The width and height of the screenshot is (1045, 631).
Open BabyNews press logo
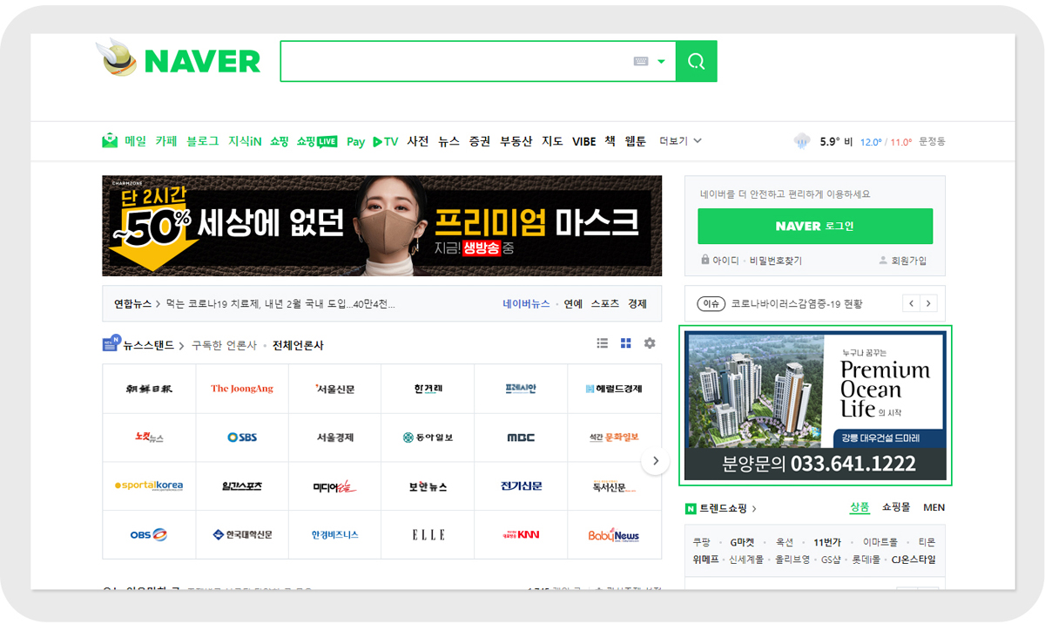point(614,534)
